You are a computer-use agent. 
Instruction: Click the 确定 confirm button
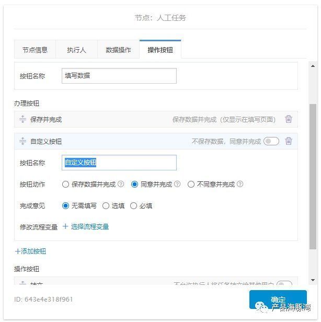coord(278,300)
